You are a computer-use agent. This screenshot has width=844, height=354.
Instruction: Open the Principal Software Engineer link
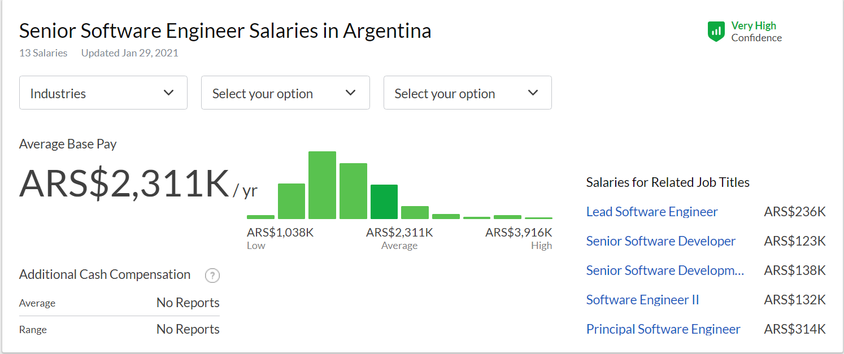tap(663, 329)
